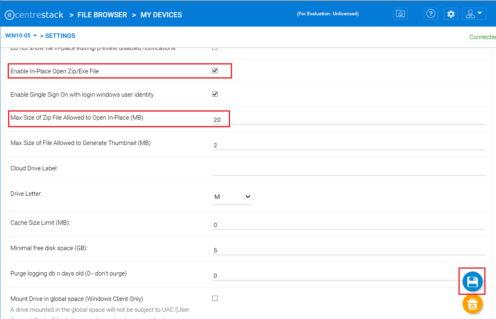Open the settings gear icon in header
The height and width of the screenshot is (319, 496).
coord(451,14)
